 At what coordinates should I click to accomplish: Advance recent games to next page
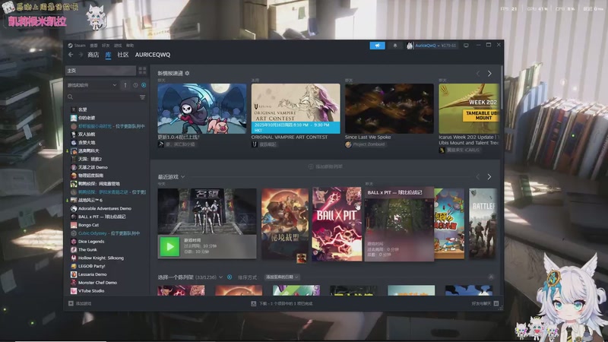(489, 177)
